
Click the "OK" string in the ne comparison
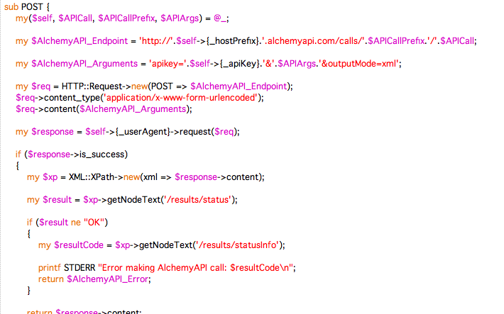(94, 222)
